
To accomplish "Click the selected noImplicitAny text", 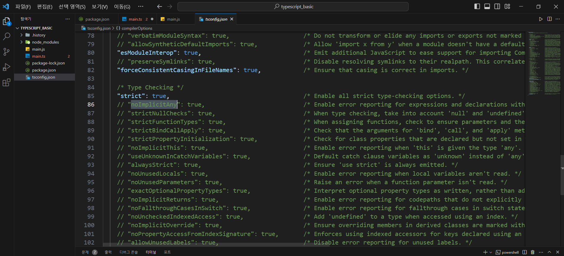I will click(x=154, y=104).
